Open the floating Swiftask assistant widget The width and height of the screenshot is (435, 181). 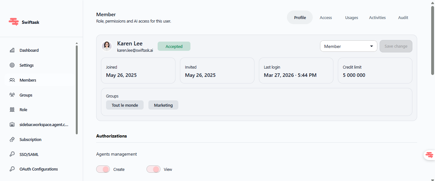(429, 155)
